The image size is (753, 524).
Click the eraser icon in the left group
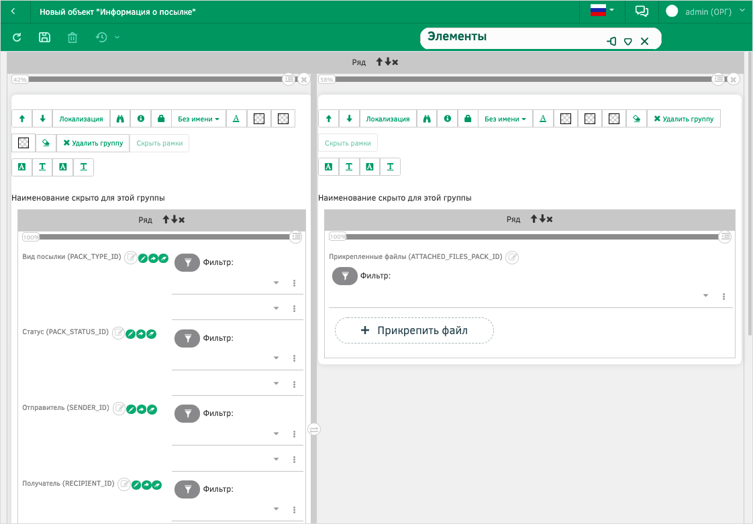click(46, 143)
